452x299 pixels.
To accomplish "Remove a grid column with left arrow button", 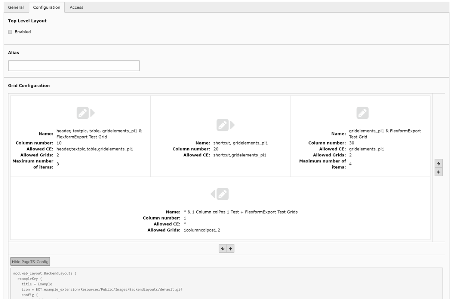I will tap(439, 172).
